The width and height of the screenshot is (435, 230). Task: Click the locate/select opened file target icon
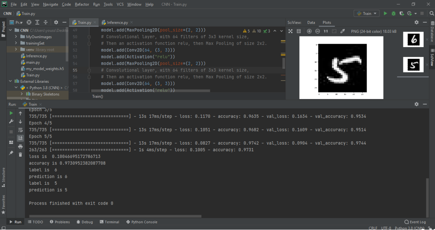29,22
